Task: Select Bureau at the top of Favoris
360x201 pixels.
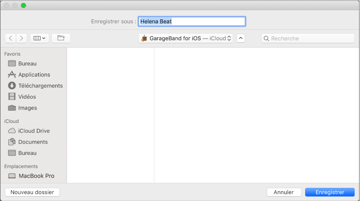Action: (27, 63)
